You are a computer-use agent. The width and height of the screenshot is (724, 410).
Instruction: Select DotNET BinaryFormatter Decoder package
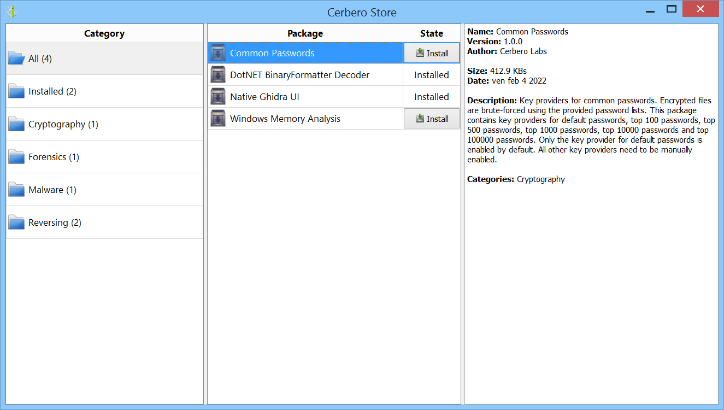click(305, 75)
